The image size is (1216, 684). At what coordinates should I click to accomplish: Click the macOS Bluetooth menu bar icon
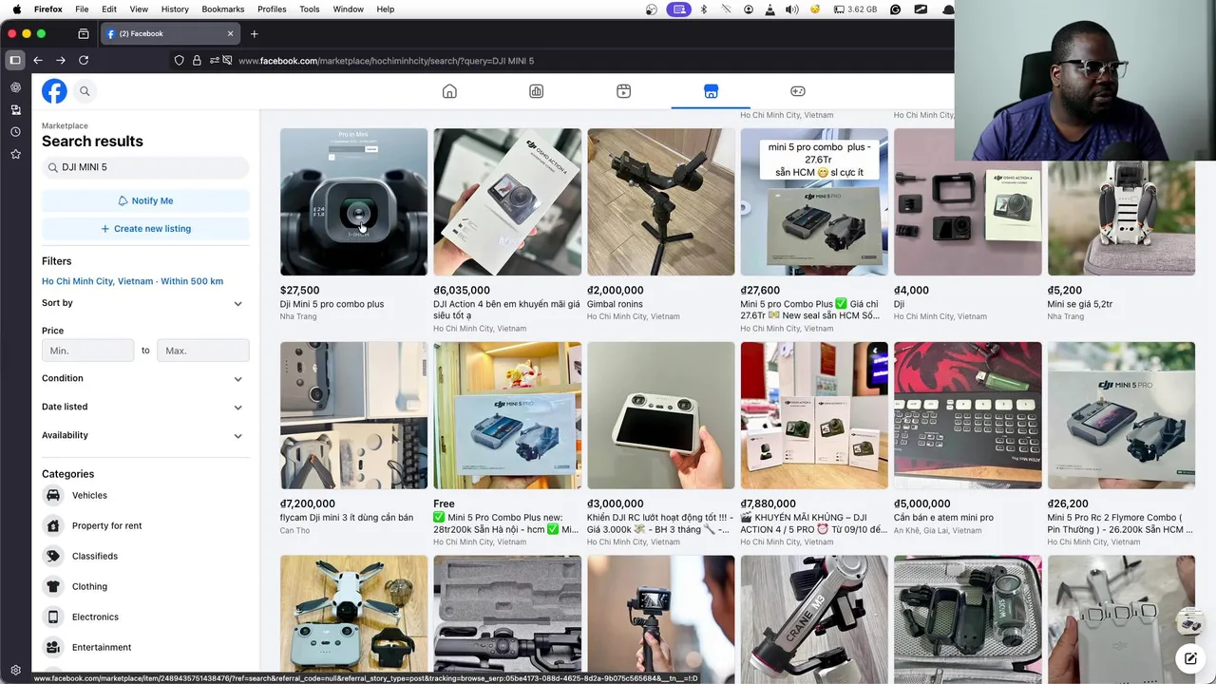click(704, 9)
